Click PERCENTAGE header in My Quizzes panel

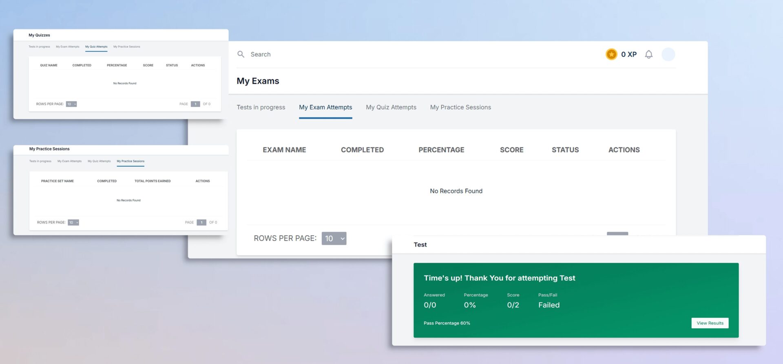pyautogui.click(x=117, y=65)
